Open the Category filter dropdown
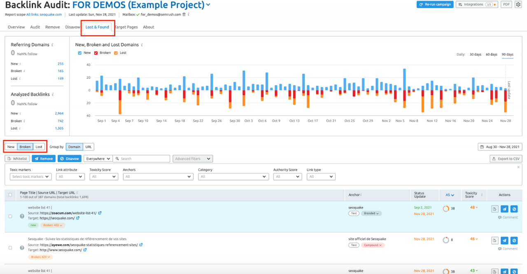 [233, 177]
